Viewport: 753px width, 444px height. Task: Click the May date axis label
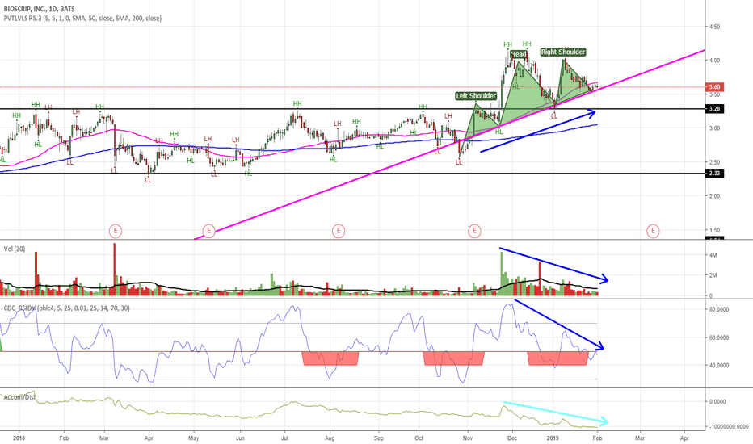click(x=194, y=438)
